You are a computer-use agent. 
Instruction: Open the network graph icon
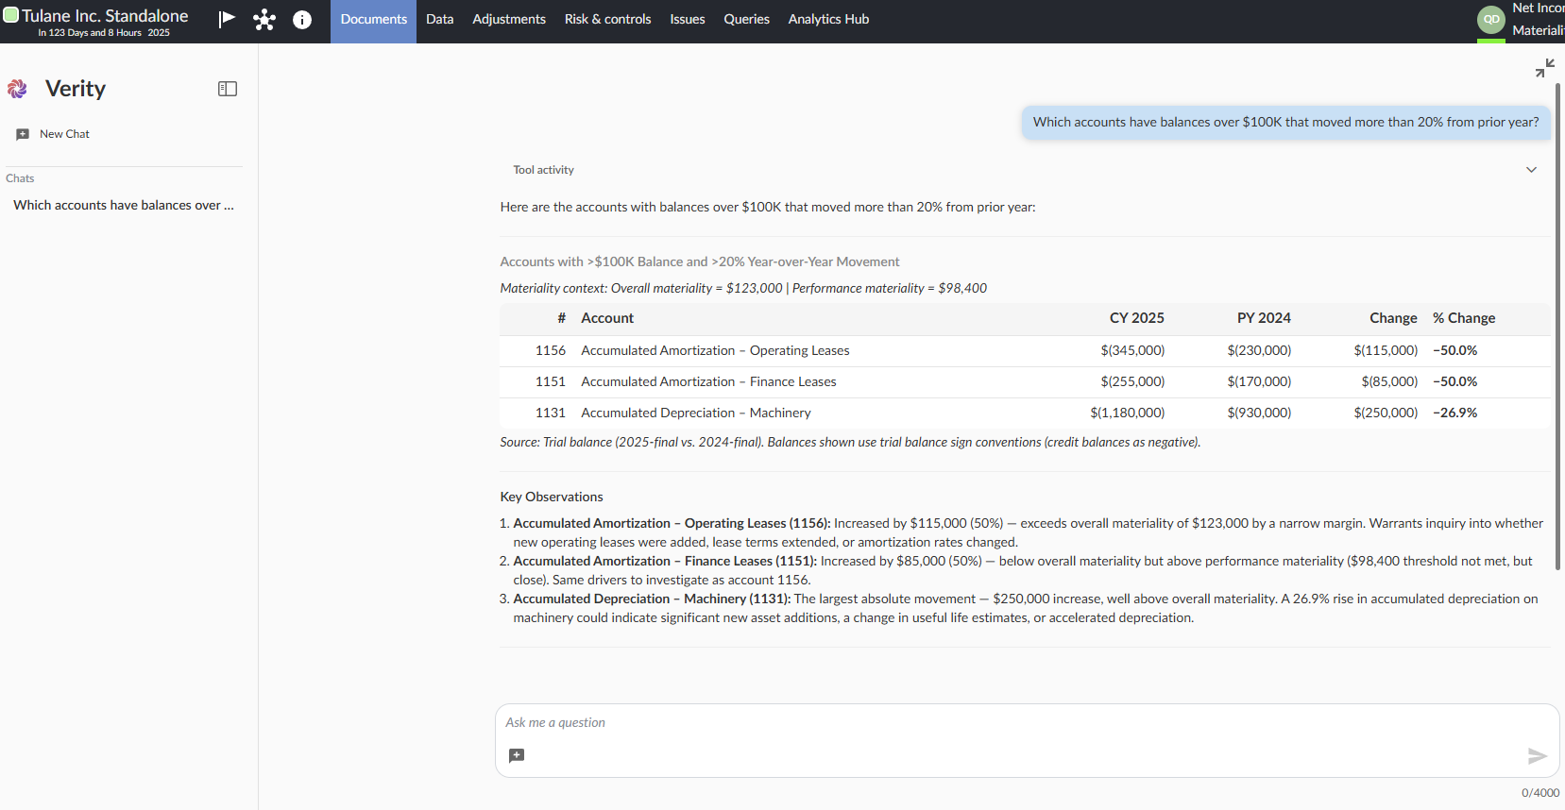pyautogui.click(x=264, y=20)
